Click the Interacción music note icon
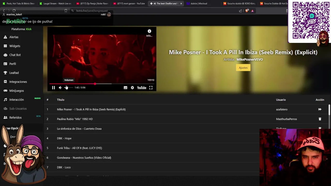331x186 pixels. pos(5,100)
